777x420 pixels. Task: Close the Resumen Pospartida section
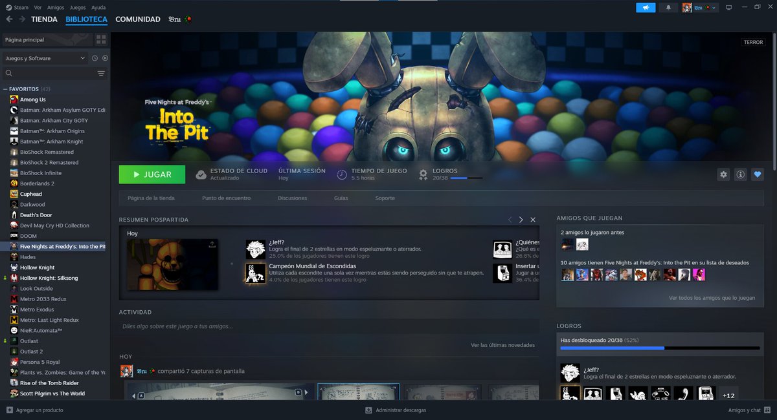pyautogui.click(x=533, y=220)
